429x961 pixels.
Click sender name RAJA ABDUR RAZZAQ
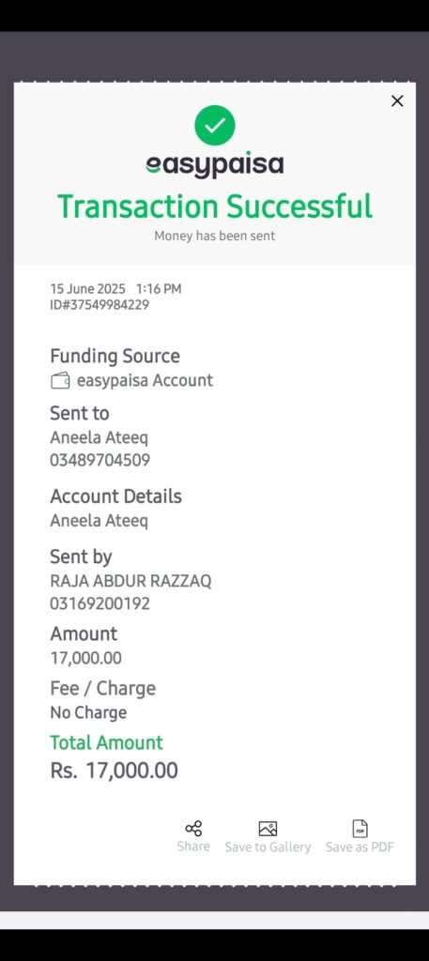coord(130,581)
